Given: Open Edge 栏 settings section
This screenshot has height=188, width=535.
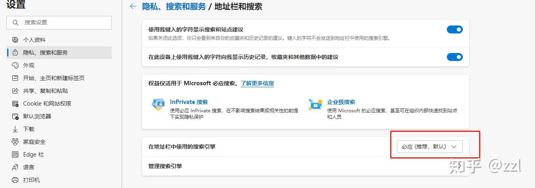Looking at the screenshot, I should pyautogui.click(x=59, y=155).
